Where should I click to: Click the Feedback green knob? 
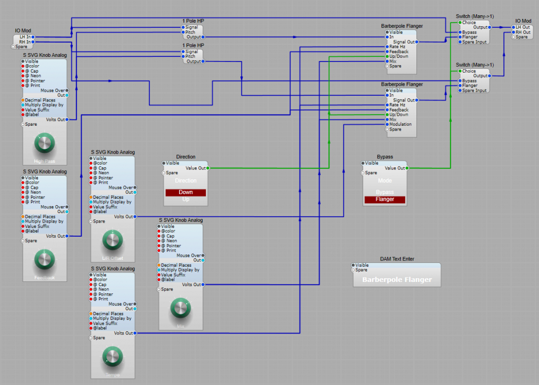pos(45,259)
